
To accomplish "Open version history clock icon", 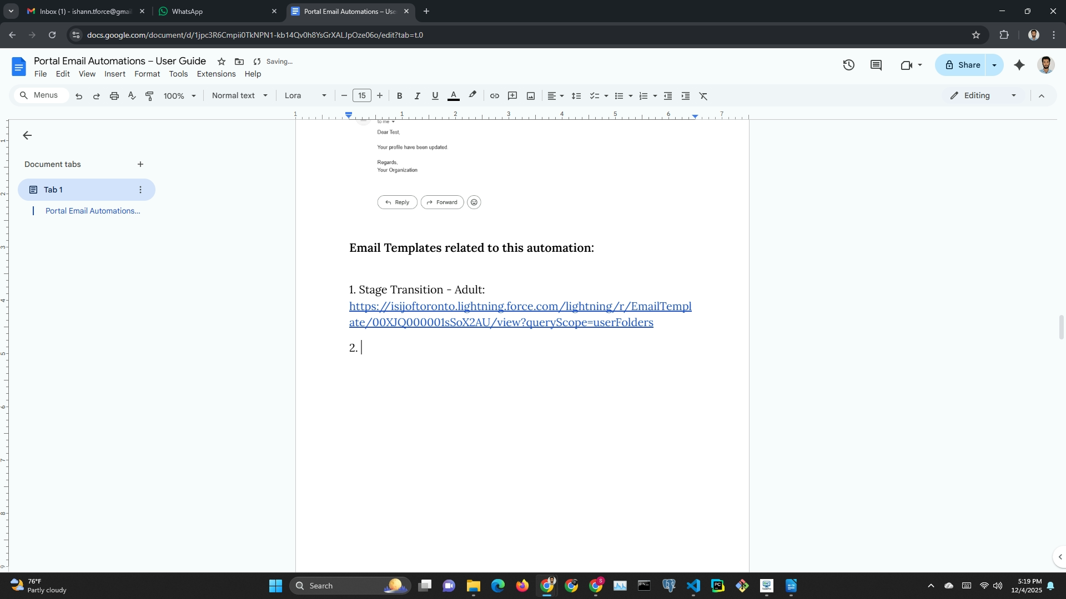I will click(x=848, y=65).
